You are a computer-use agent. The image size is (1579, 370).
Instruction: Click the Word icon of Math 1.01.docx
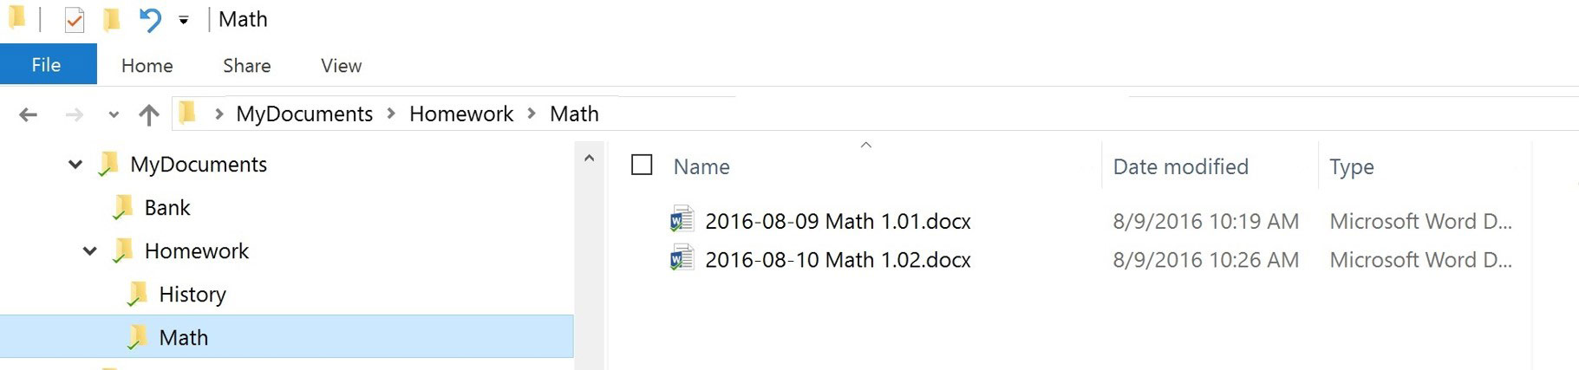(x=682, y=220)
